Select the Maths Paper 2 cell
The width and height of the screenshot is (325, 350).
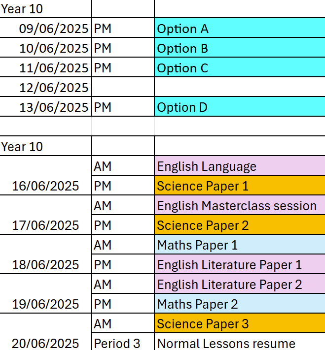(240, 303)
